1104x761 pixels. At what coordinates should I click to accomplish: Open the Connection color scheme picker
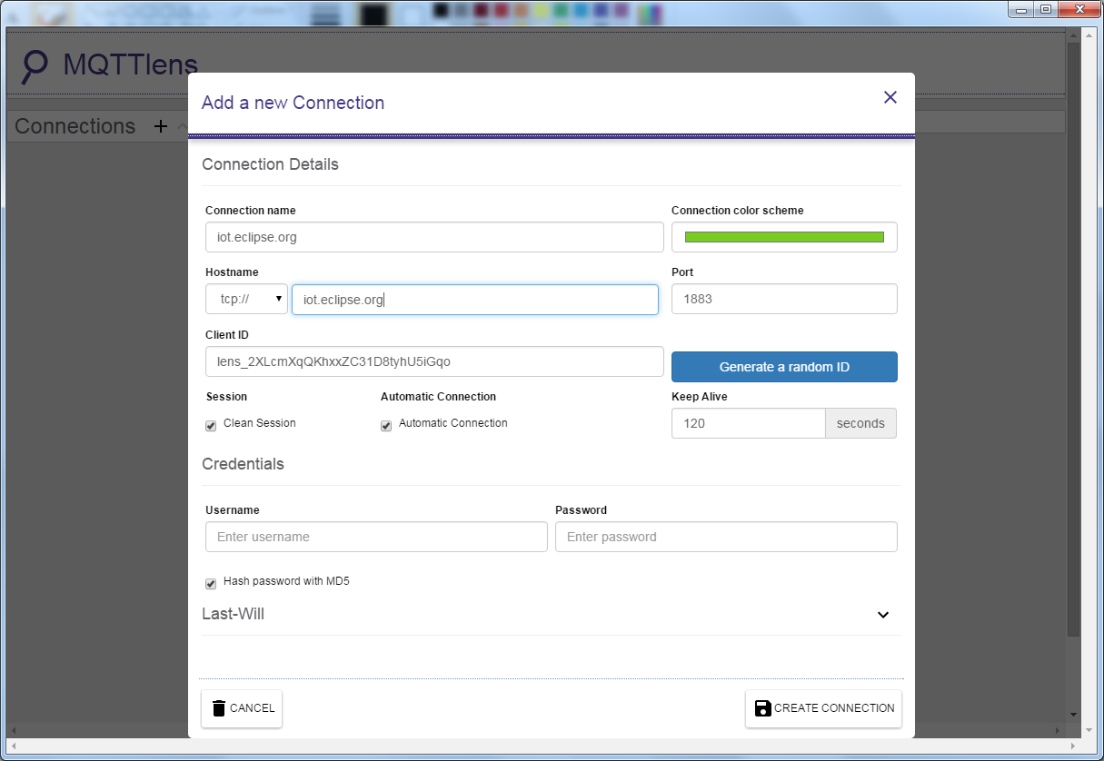coord(784,237)
